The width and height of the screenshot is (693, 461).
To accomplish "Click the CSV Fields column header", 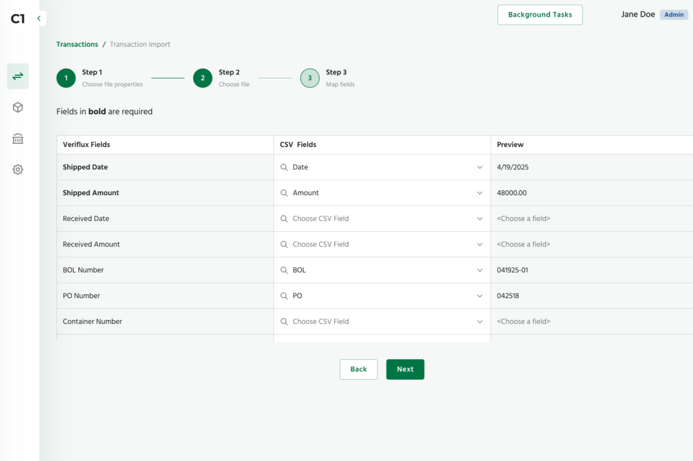I will [x=298, y=145].
